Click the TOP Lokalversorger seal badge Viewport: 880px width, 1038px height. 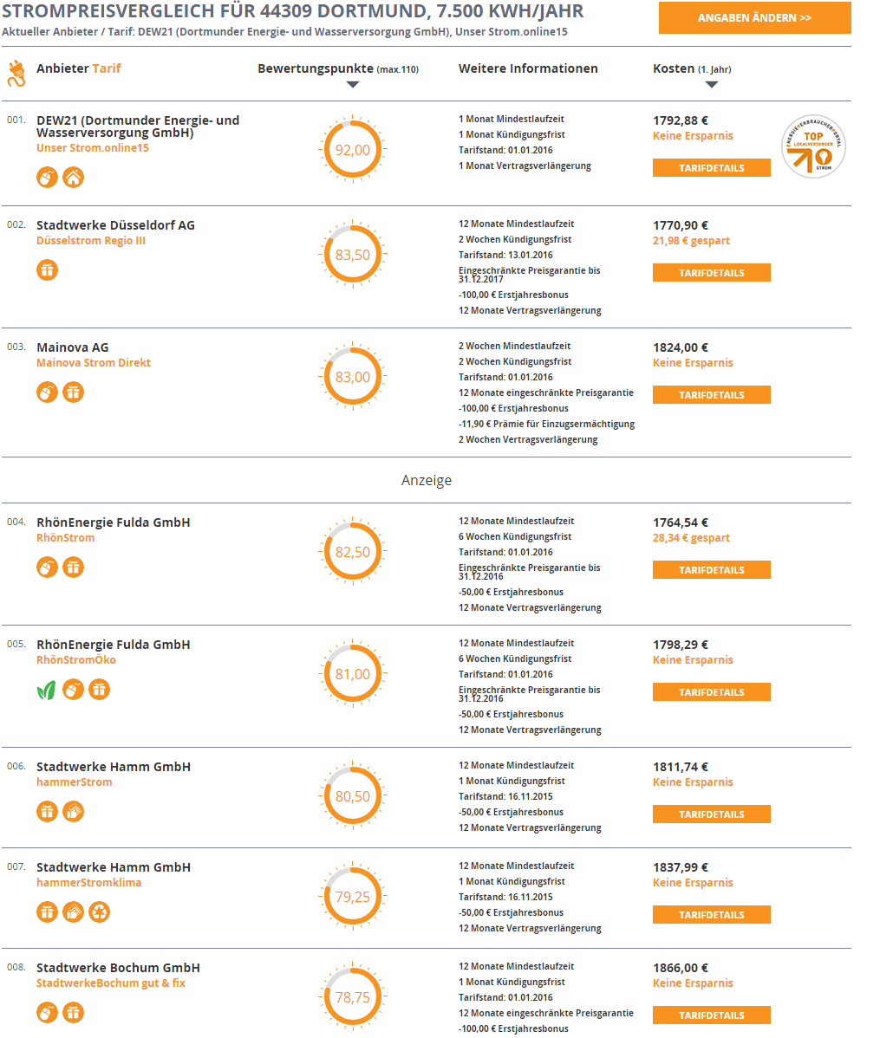pos(814,146)
